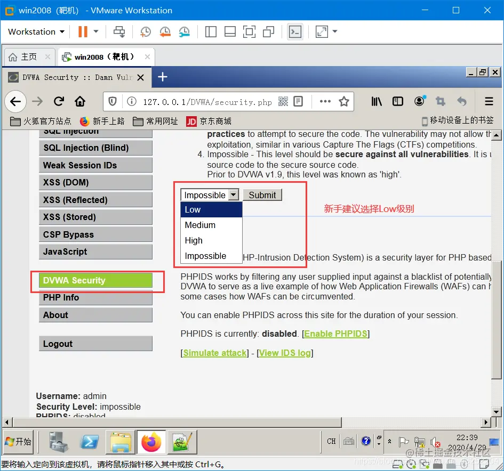Viewport: 504px width, 471px height.
Task: Open the PHP Info page
Action: 95,298
